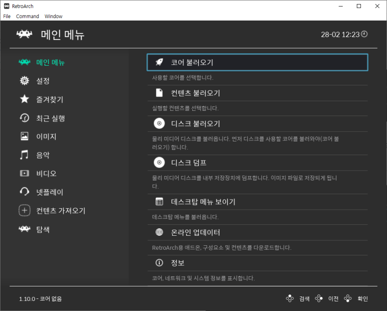Viewport: 387px width, 311px height.
Task: Click description starting with RetroArch용 애드온
Action: (x=222, y=247)
